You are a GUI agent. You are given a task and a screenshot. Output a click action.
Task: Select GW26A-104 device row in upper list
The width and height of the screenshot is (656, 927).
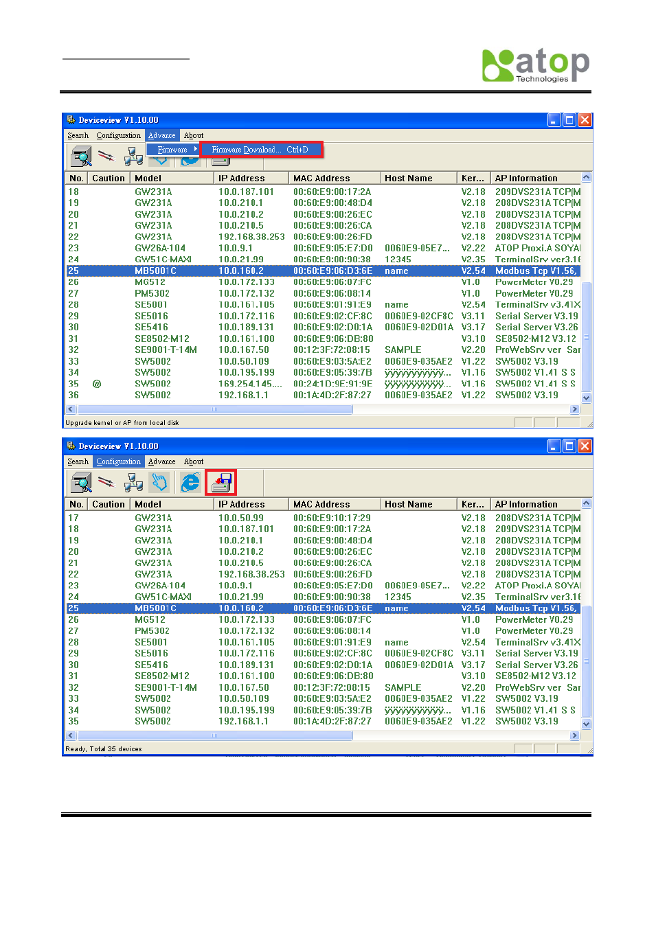tap(324, 248)
